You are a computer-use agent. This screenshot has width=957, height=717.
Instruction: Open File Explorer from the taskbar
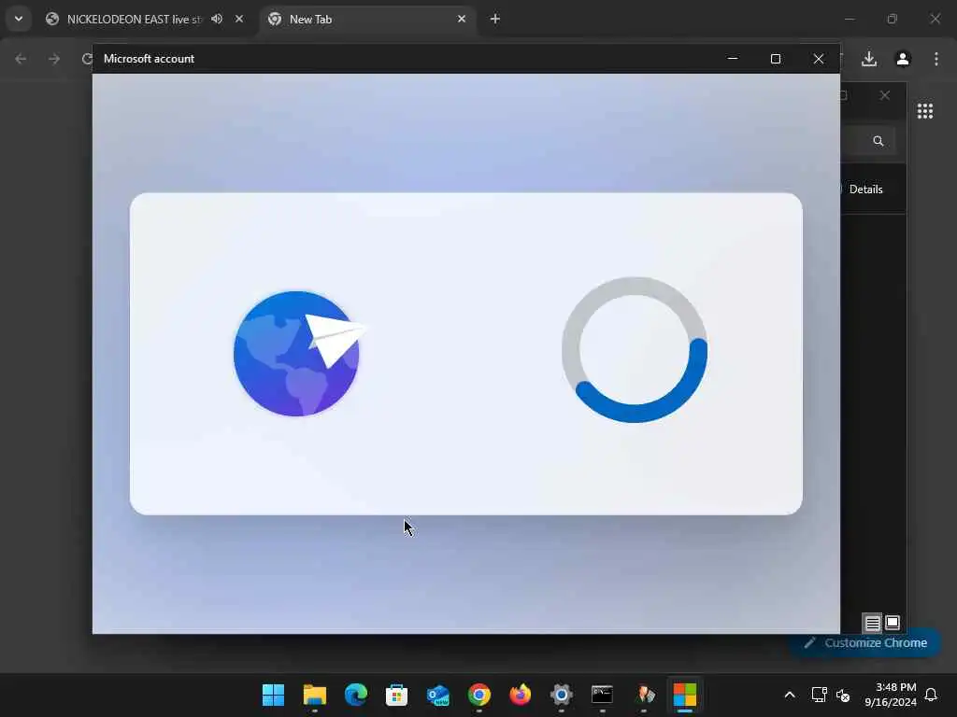[x=315, y=695]
